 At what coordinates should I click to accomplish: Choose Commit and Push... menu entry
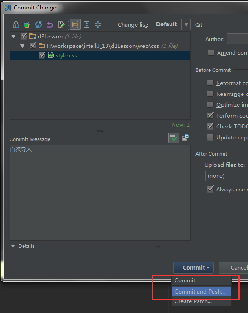[x=201, y=292]
